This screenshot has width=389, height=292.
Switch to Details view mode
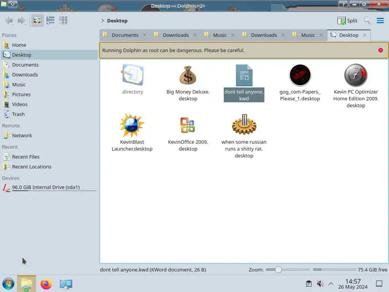tap(63, 21)
